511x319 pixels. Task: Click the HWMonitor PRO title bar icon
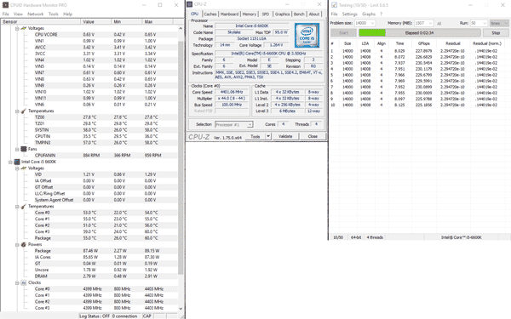(5, 5)
